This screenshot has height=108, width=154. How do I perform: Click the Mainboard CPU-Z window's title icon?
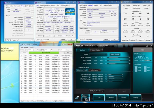tap(79, 2)
